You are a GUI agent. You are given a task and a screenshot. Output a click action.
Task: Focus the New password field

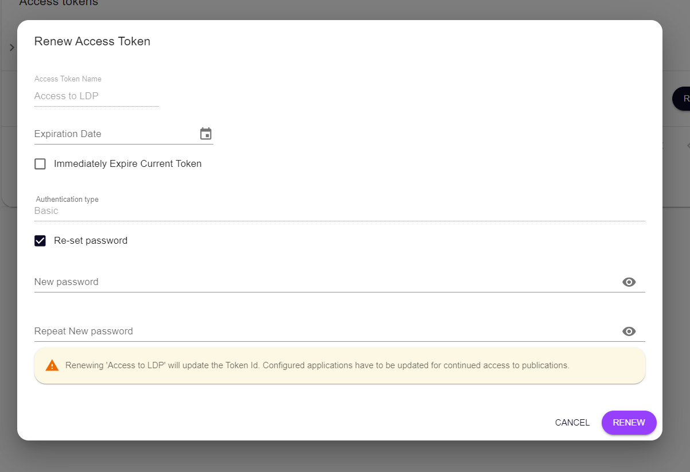[x=321, y=282]
